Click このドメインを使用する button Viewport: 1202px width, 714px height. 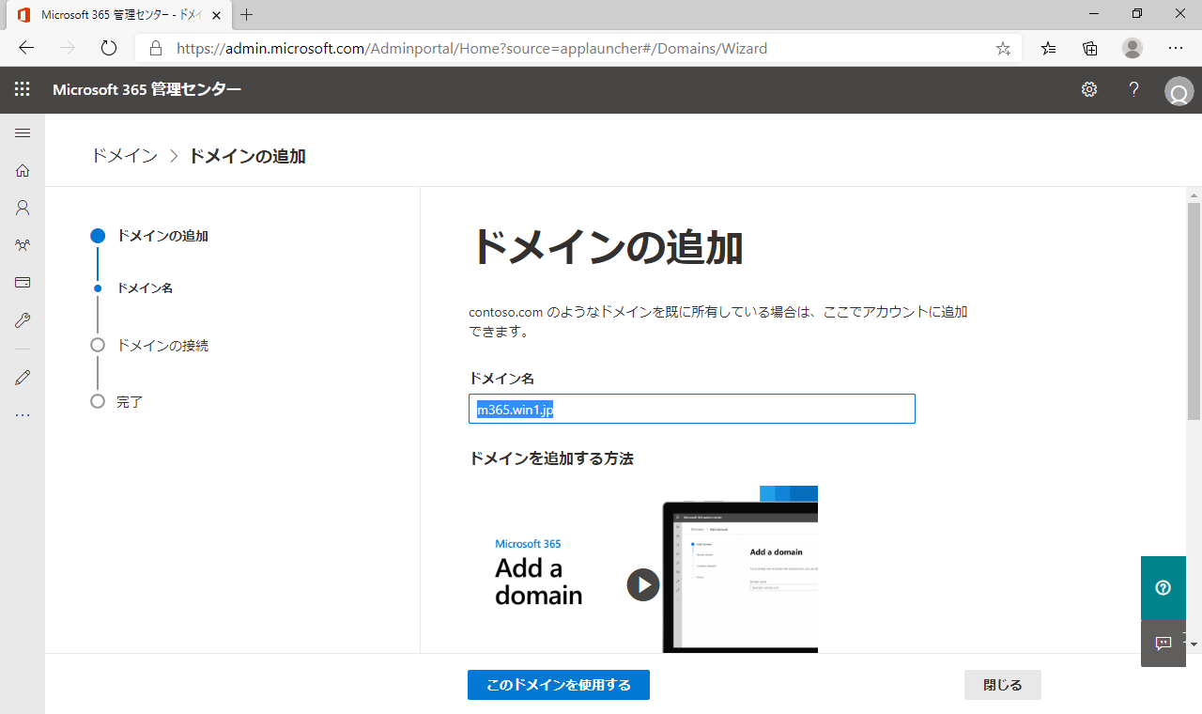[559, 685]
